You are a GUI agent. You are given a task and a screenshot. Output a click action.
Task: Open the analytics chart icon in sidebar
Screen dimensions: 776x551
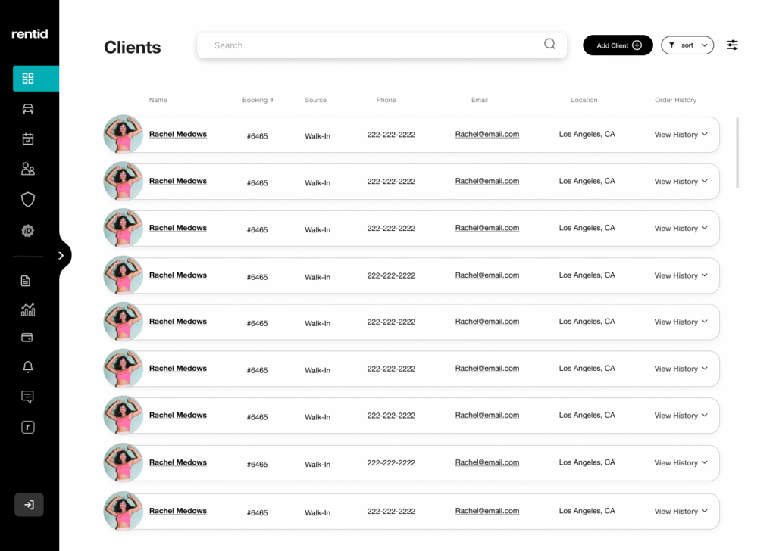28,310
